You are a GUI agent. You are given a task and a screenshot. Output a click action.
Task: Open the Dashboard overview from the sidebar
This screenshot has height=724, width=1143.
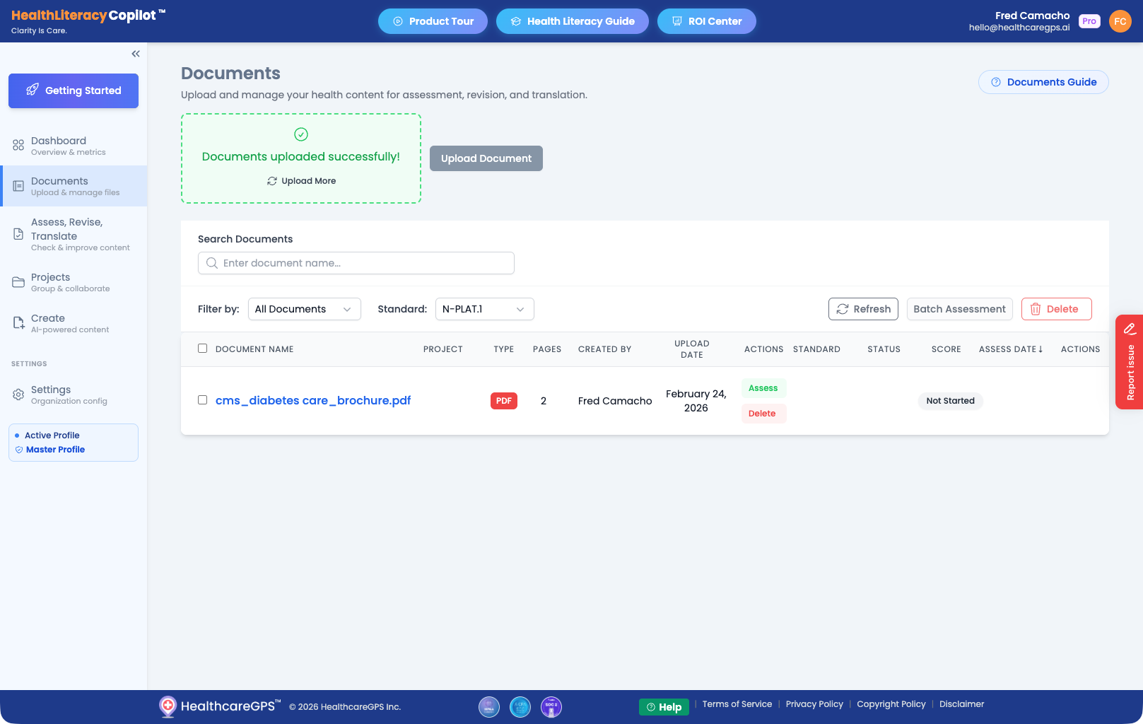coord(59,145)
